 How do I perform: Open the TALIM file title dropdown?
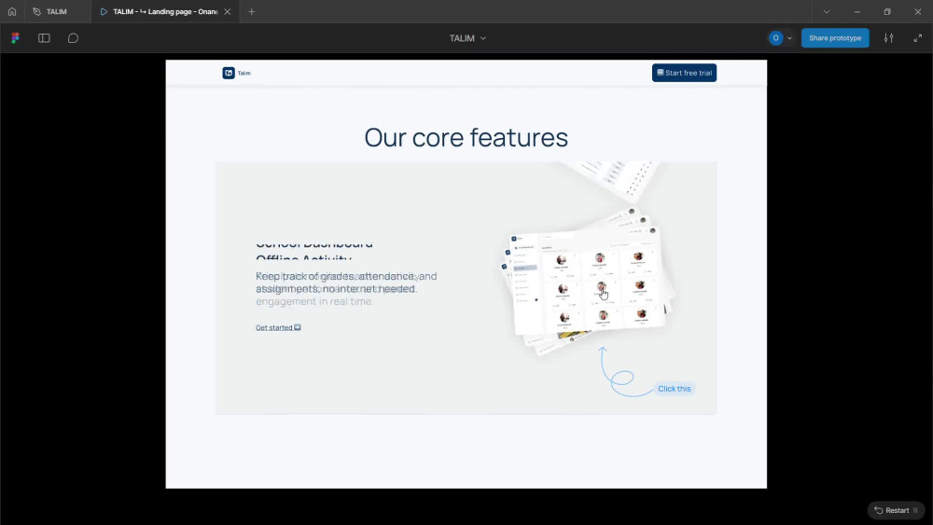pyautogui.click(x=467, y=38)
